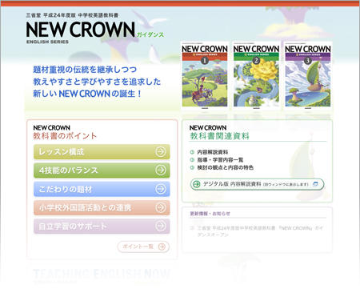
Task: Click the 新しい NEW CROWN の誕生! slogan line
Action: (x=87, y=94)
